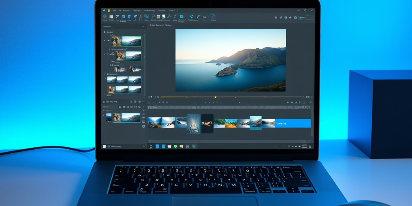Select the dark clip with an orange streak
The image size is (412, 206).
tap(207, 124)
